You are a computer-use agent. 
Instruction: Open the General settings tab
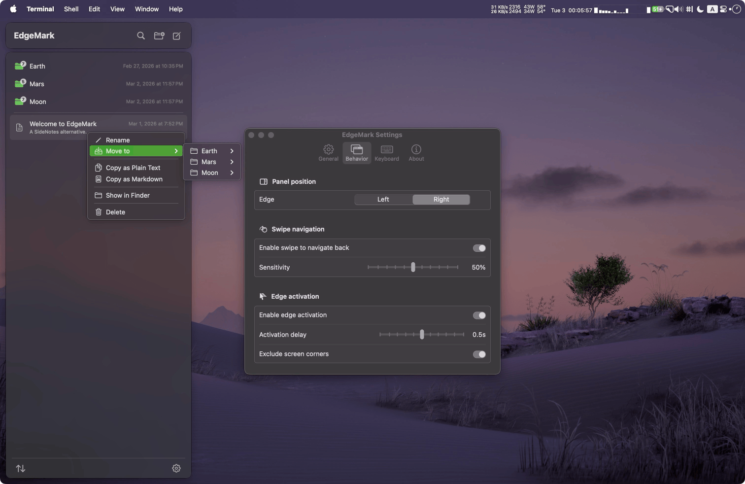328,153
